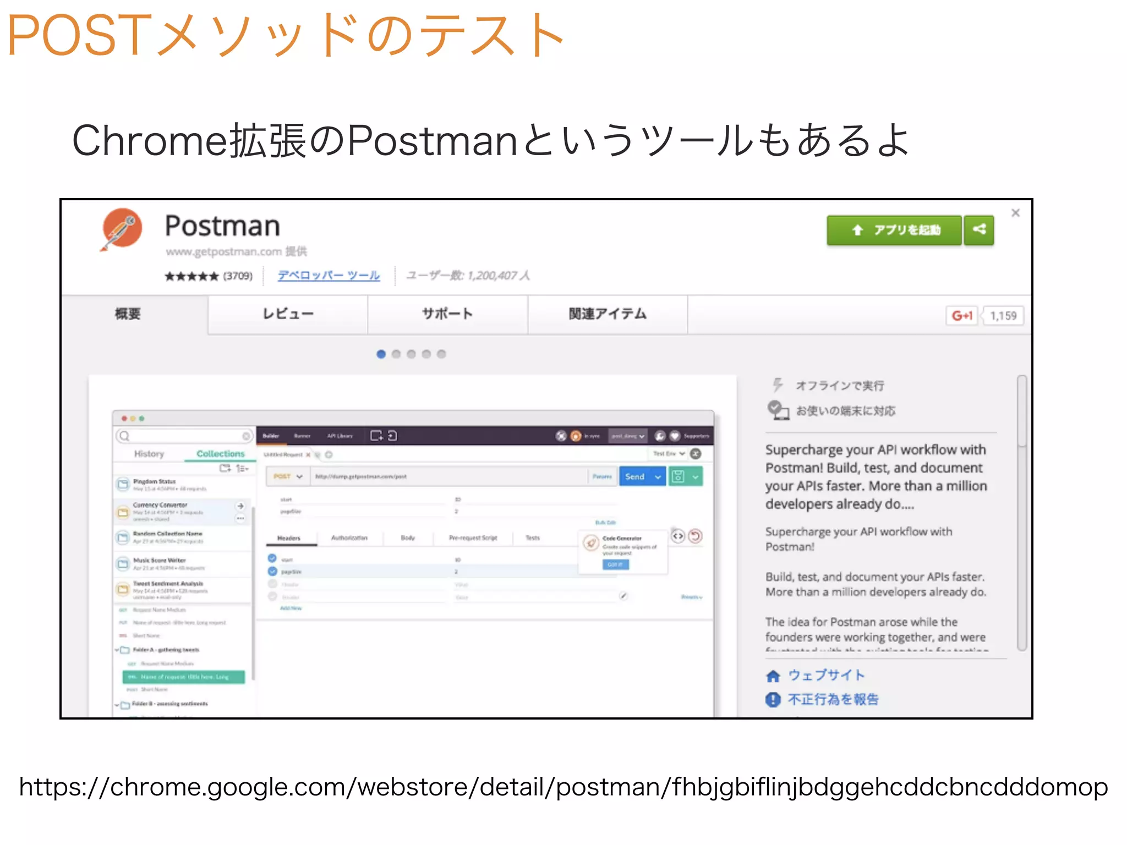Uncheck the pageSize header checkbox
Viewport: 1127px width, 845px height.
(272, 571)
